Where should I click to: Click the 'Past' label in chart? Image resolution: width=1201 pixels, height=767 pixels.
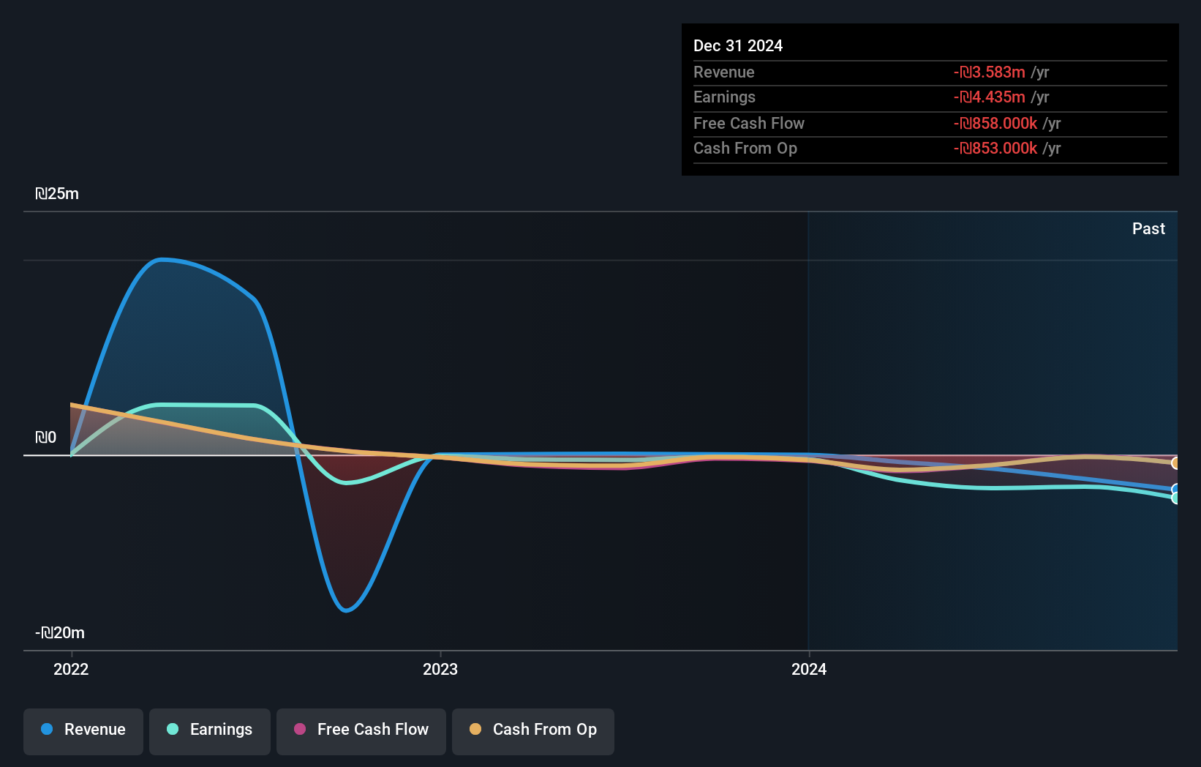coord(1148,228)
